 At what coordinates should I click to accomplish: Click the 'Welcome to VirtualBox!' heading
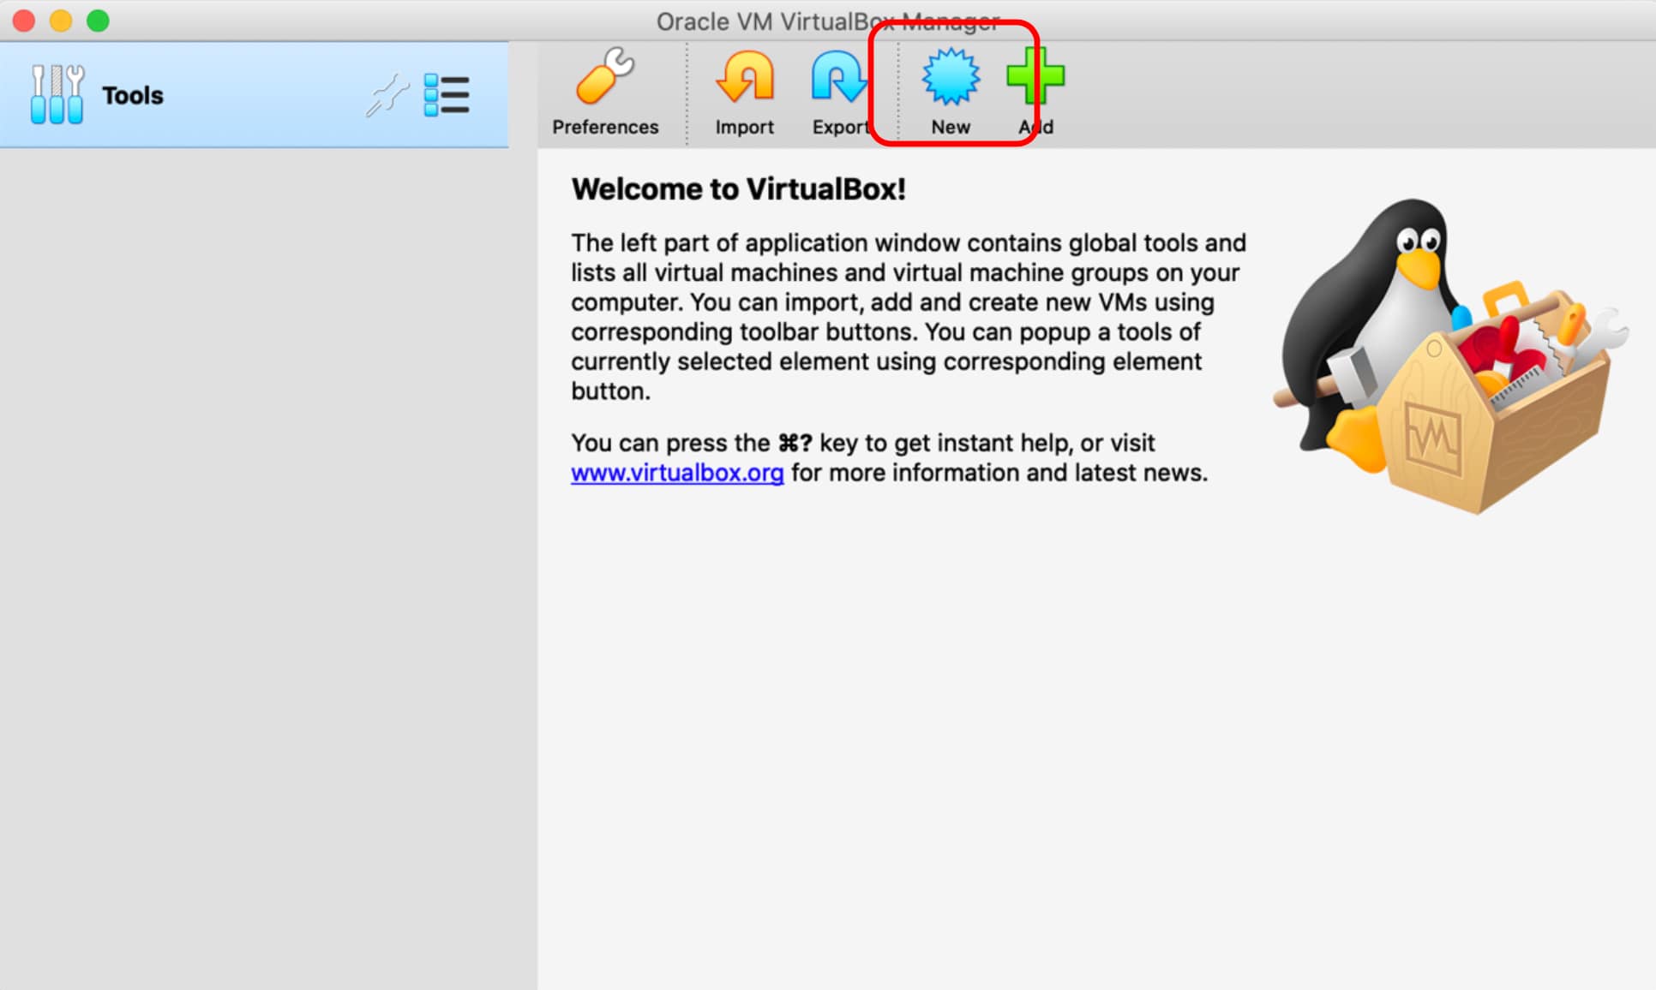point(738,189)
